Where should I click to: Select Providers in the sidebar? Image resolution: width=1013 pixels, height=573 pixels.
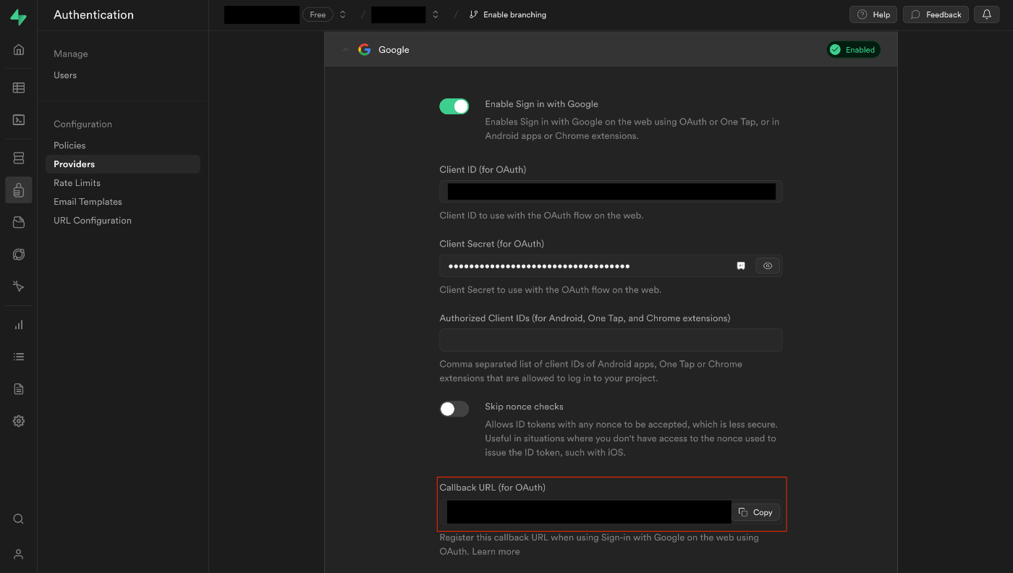coord(123,164)
